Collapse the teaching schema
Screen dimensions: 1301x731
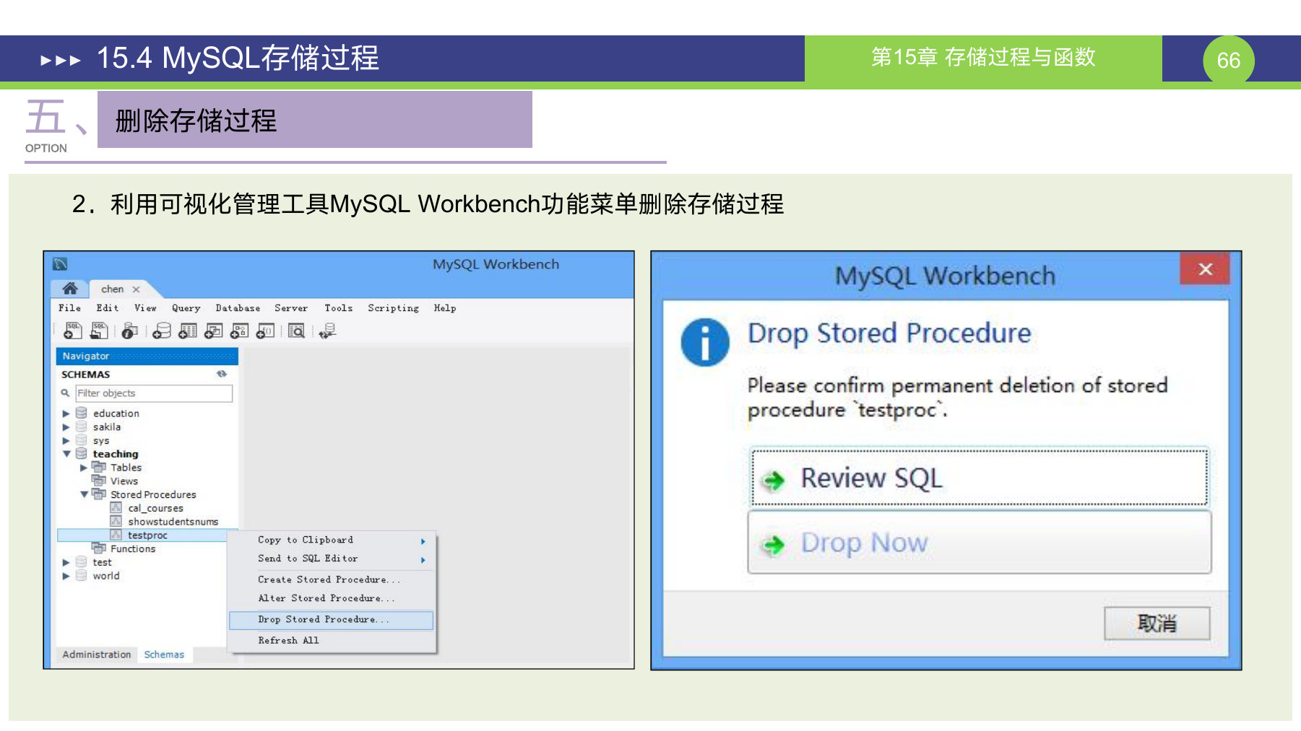66,454
